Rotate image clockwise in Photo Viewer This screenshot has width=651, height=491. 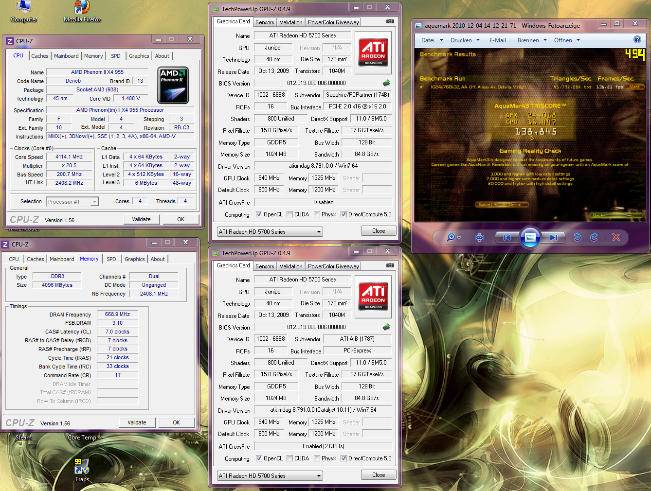[x=594, y=237]
